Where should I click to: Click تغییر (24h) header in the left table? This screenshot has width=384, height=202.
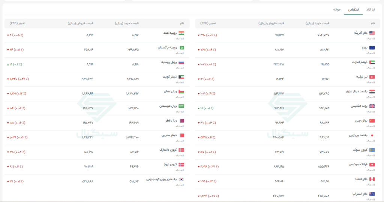(17, 23)
